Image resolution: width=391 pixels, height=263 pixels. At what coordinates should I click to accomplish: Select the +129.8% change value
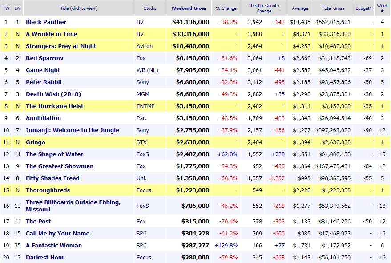pos(226,245)
